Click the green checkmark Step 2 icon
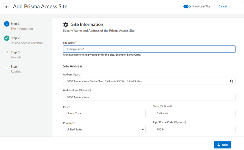This screenshot has width=244, height=150. point(7,38)
